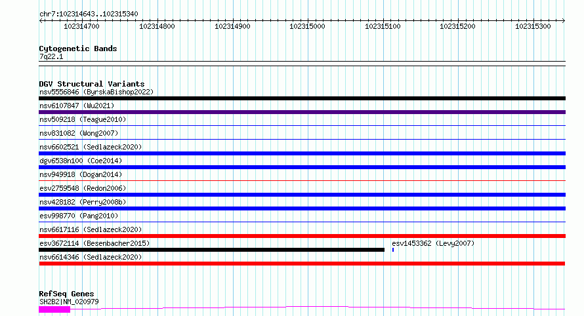Select the nsv949918 (Dogan2014) label
The image size is (584, 316).
81,174
